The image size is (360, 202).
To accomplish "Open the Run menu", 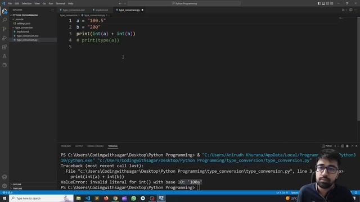I will [51, 3].
